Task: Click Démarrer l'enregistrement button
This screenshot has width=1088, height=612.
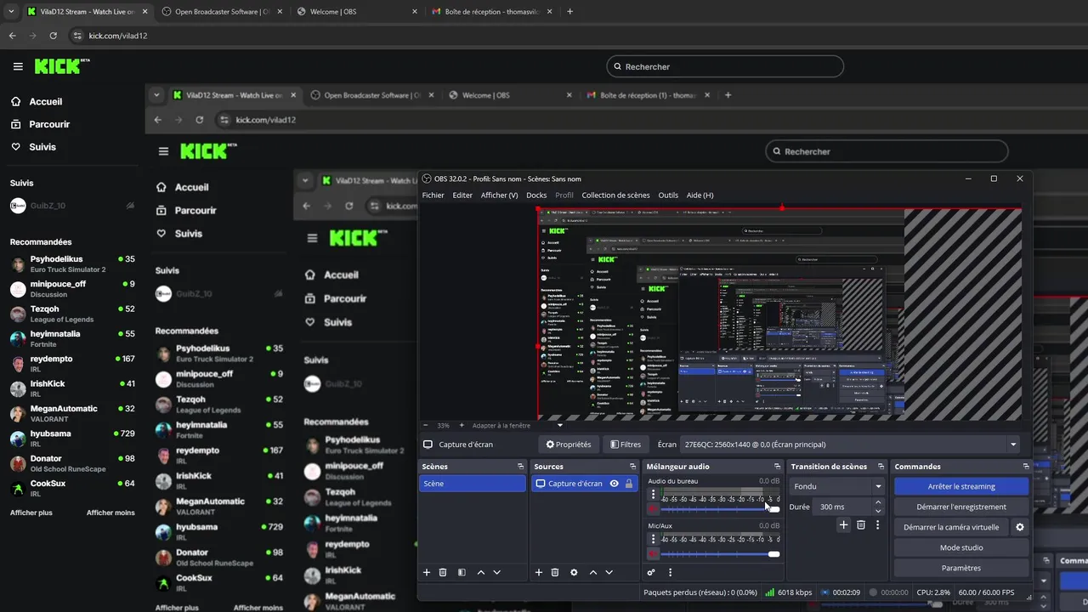Action: point(961,507)
